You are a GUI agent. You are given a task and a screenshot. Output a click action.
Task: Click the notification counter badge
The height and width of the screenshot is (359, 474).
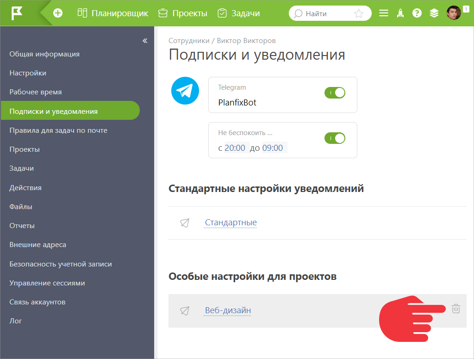click(x=466, y=9)
